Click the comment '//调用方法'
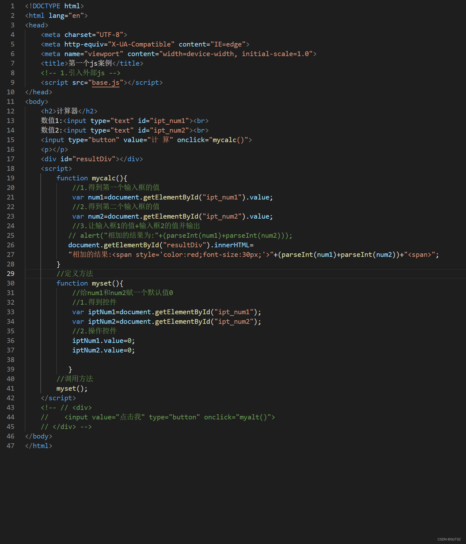The height and width of the screenshot is (544, 466). click(x=75, y=379)
